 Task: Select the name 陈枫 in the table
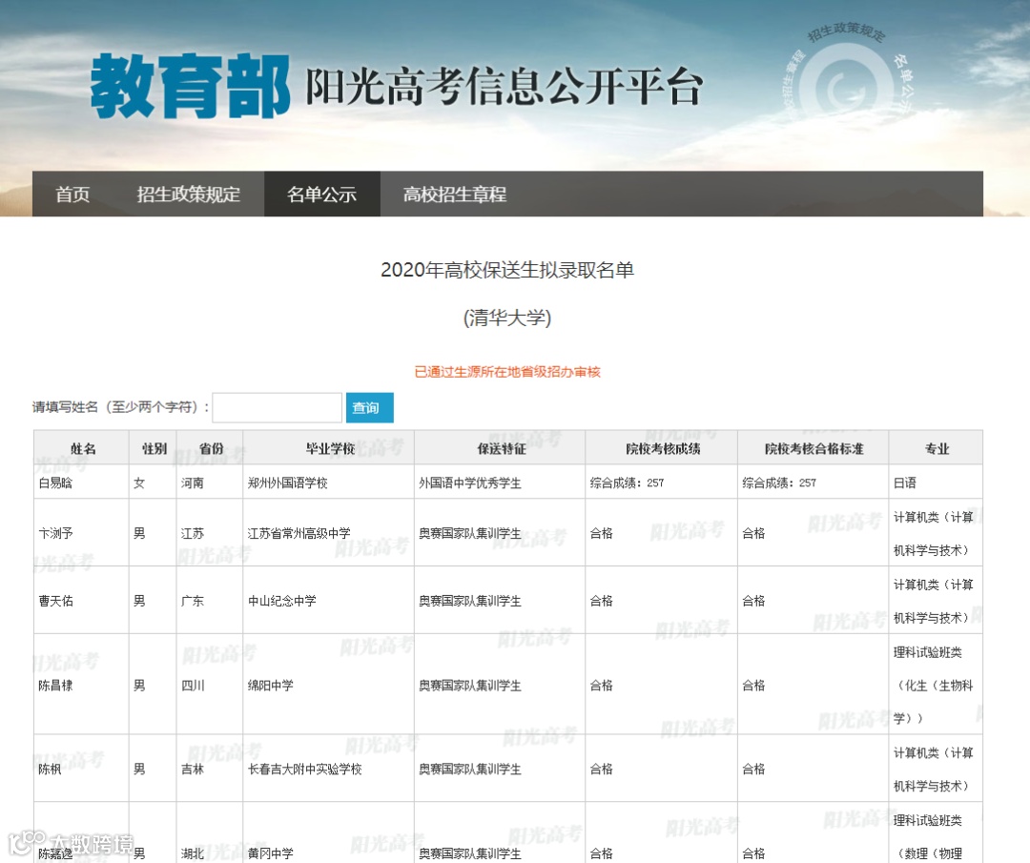click(50, 770)
